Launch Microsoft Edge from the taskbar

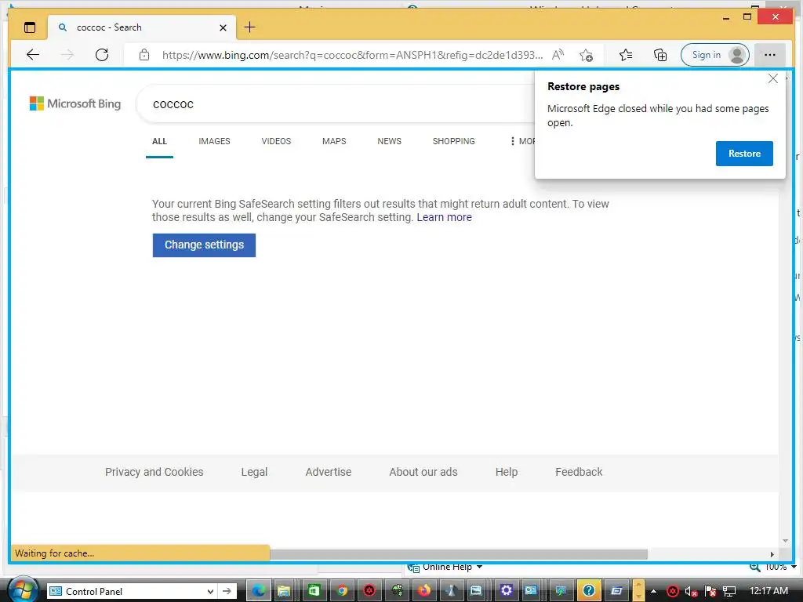coord(259,591)
